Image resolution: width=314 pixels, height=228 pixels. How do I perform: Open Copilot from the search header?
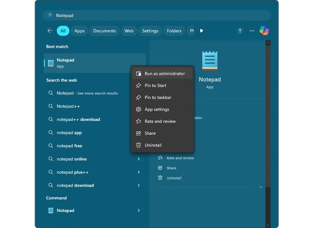[x=264, y=31]
